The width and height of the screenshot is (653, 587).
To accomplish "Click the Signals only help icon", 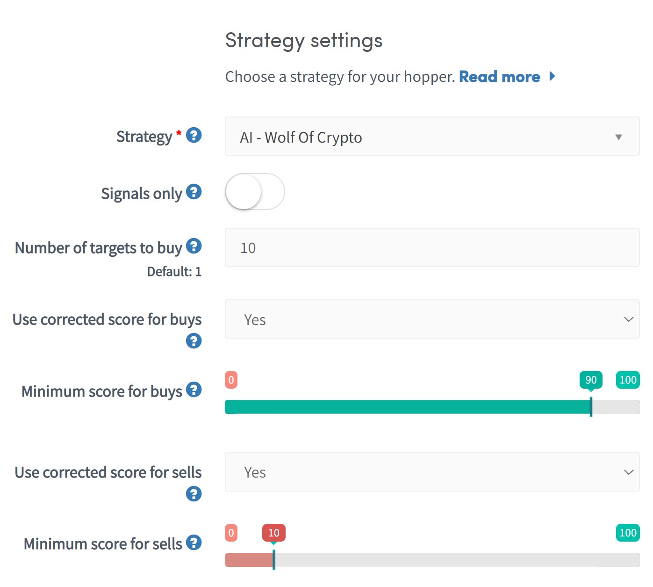I will click(x=194, y=192).
